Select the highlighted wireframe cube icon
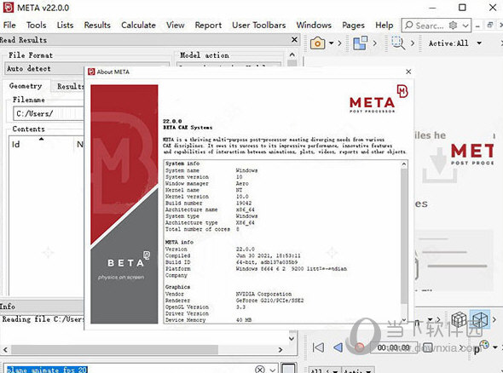 click(480, 319)
